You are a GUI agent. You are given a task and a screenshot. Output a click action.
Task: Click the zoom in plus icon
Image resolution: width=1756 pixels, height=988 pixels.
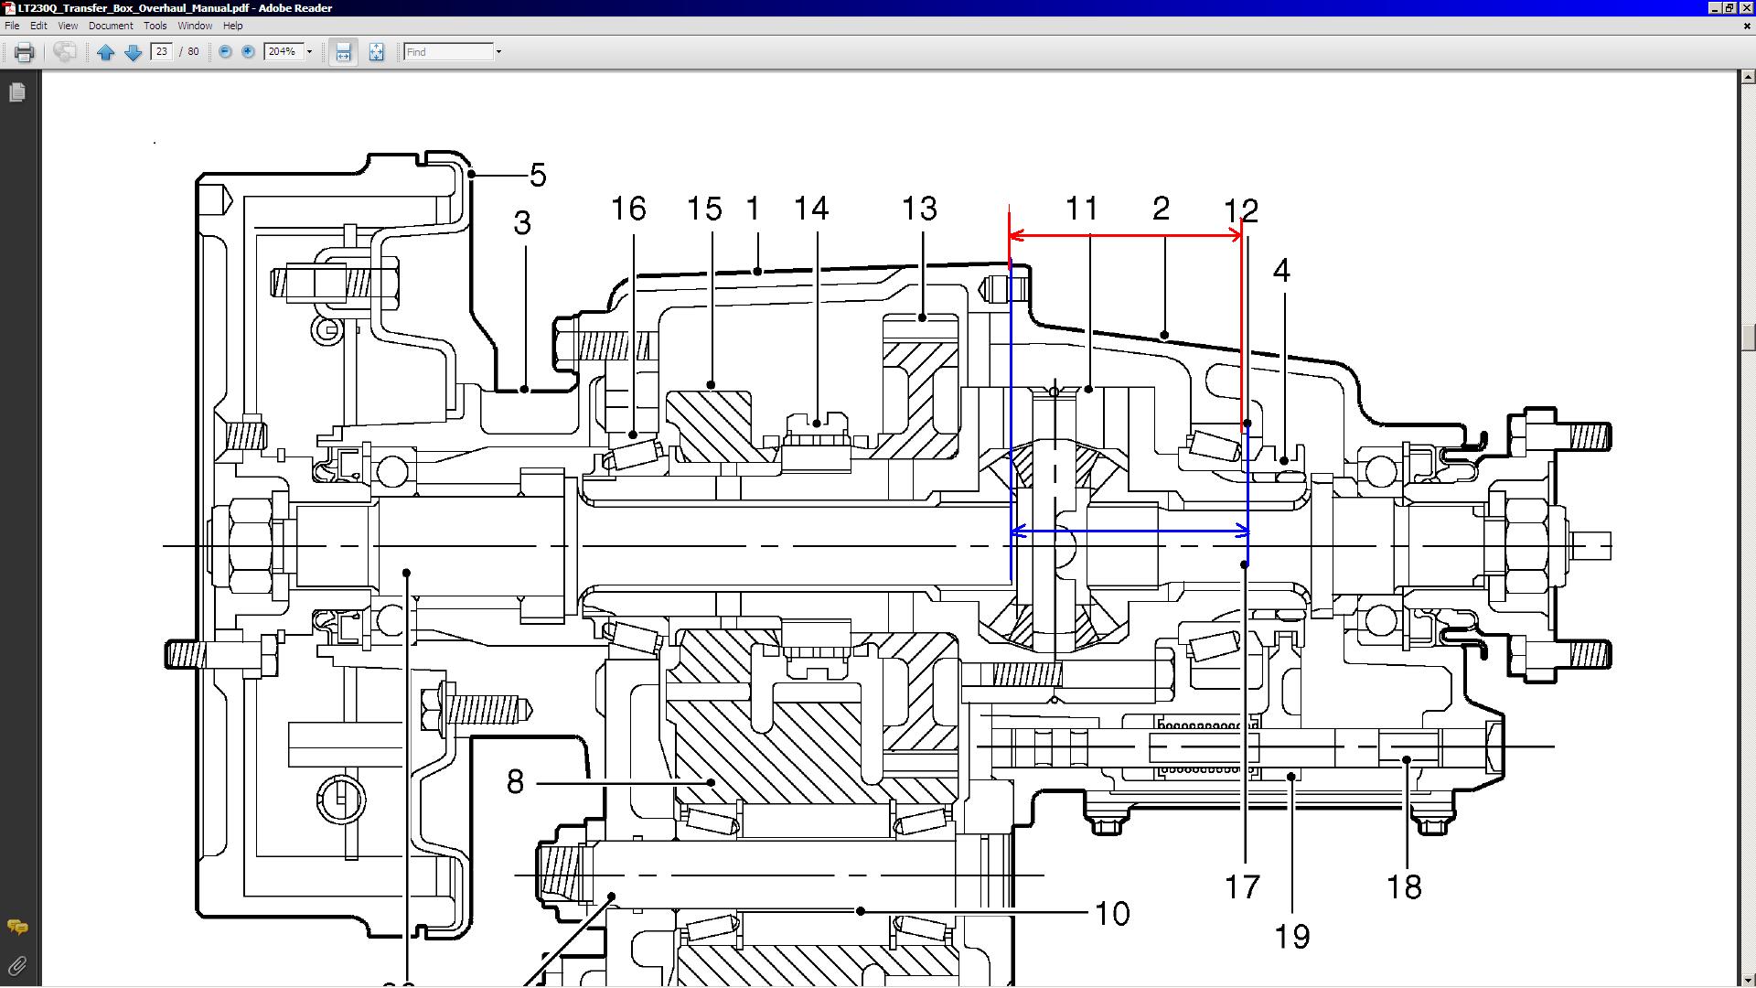(248, 52)
